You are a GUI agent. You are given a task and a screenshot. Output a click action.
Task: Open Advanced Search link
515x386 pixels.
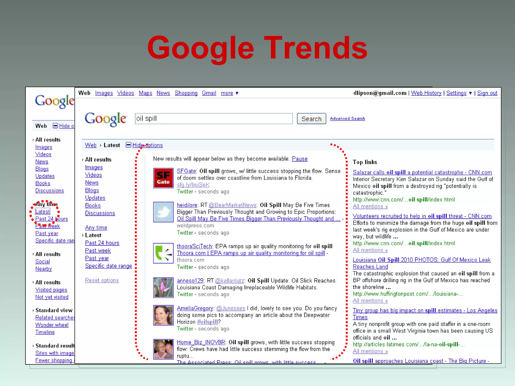point(347,119)
